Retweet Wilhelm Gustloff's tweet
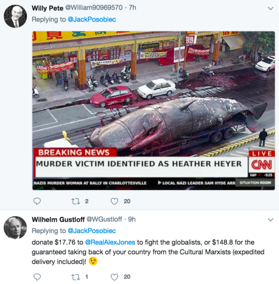Screen dimensions: 279x284 click(76, 277)
